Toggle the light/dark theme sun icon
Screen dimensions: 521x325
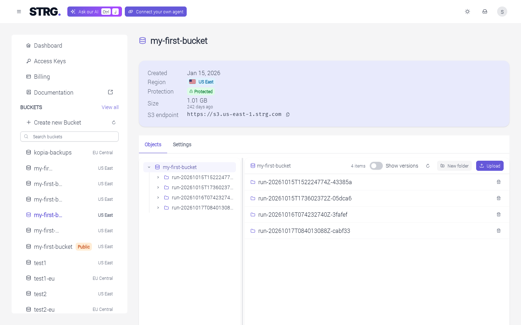tap(467, 12)
